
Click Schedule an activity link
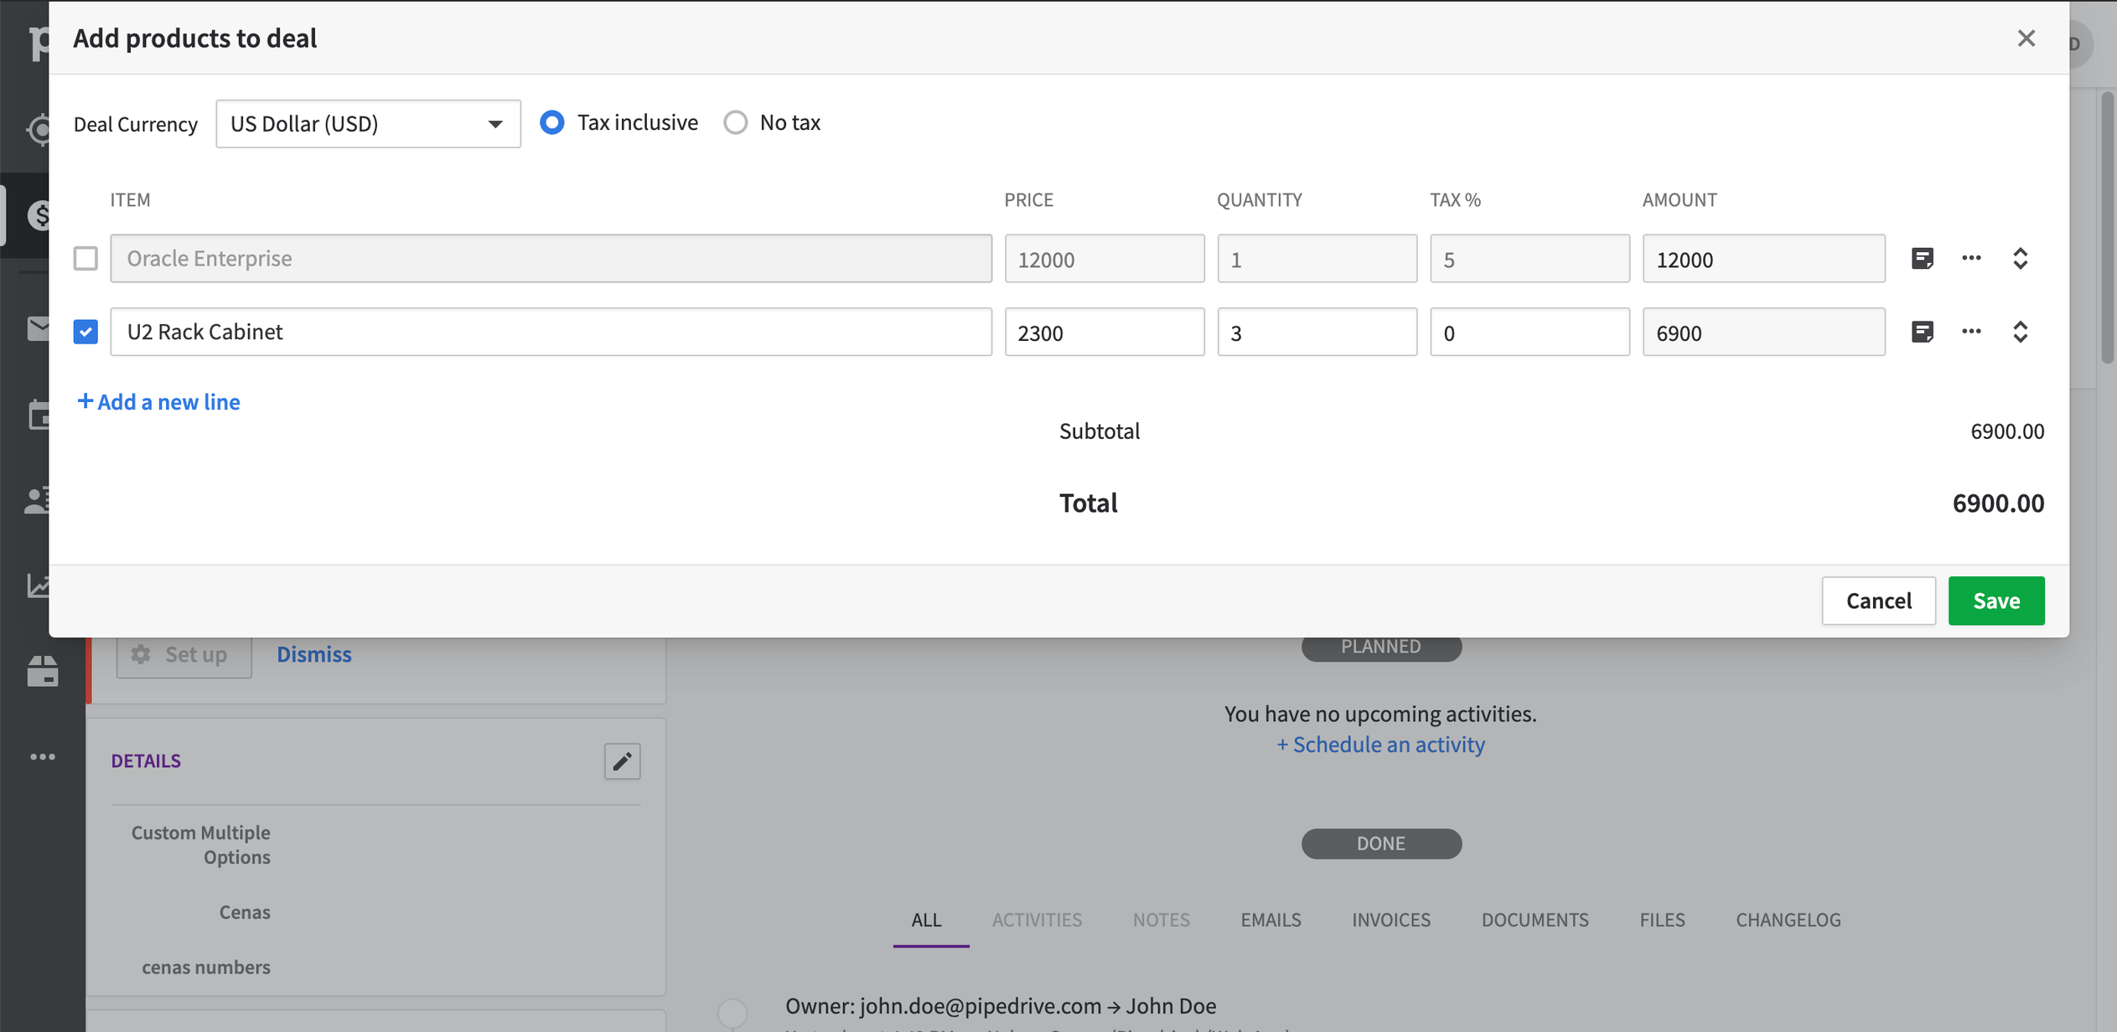1380,745
